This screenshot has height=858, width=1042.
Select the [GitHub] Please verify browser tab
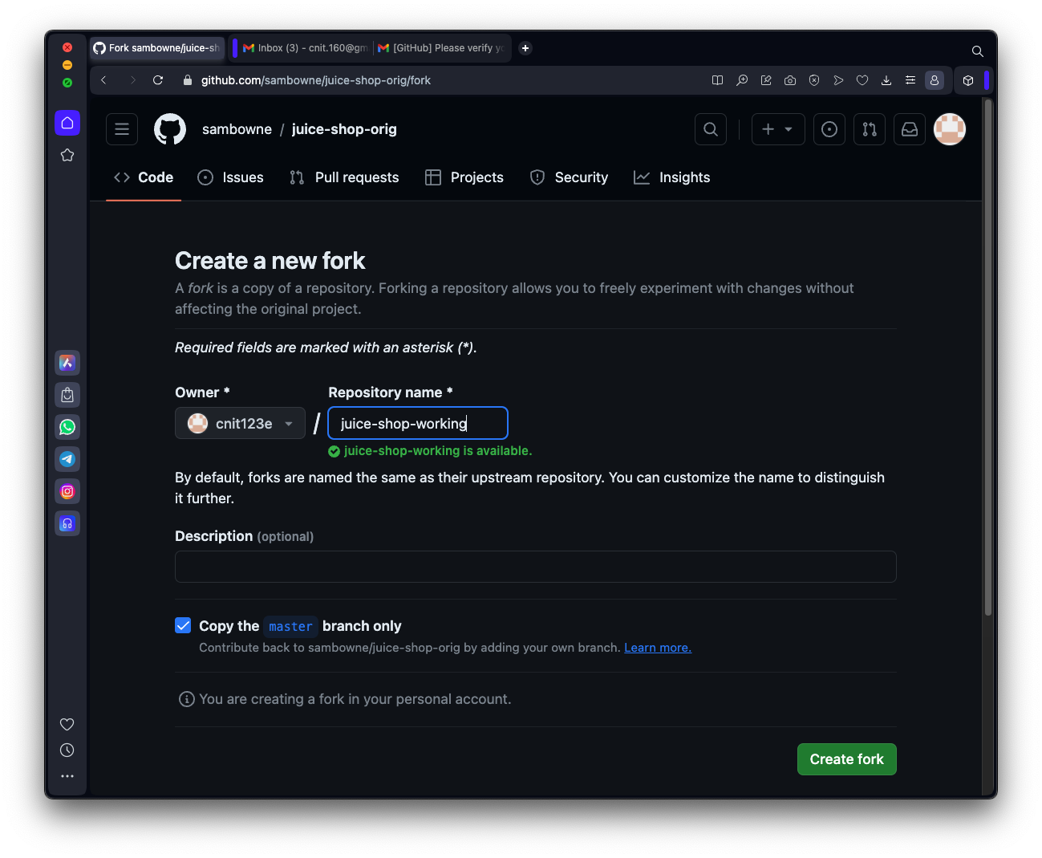tap(441, 48)
